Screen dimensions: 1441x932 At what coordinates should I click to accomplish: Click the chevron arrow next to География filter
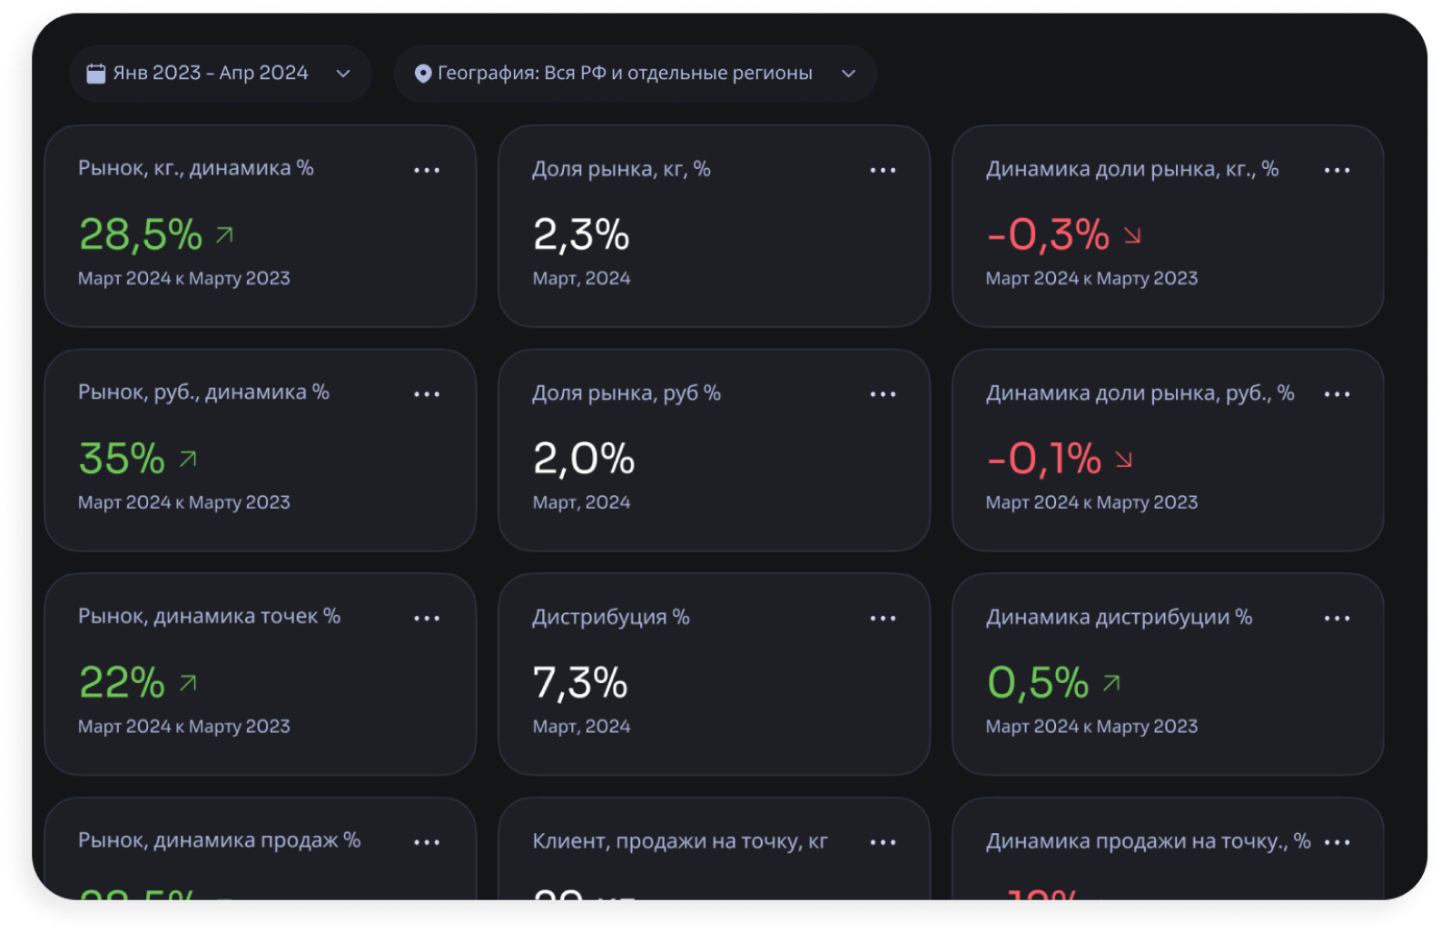pyautogui.click(x=848, y=74)
